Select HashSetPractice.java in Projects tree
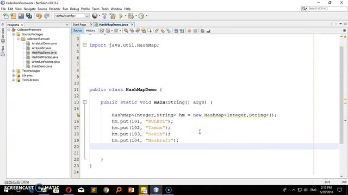This screenshot has height=195, width=348. tap(45, 57)
